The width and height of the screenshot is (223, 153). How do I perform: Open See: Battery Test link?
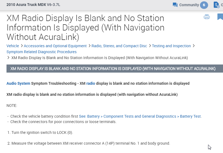(x=140, y=116)
